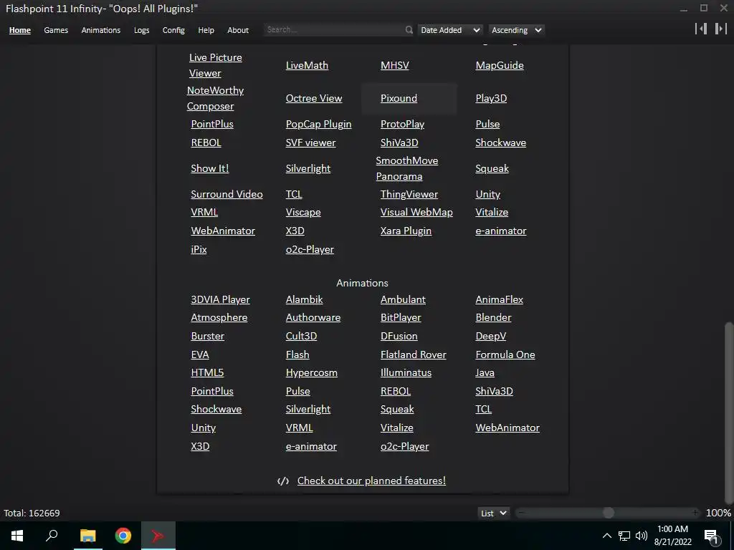Adjust the thumbnail zoom slider handle

608,513
